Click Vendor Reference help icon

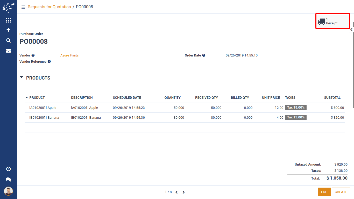click(49, 62)
